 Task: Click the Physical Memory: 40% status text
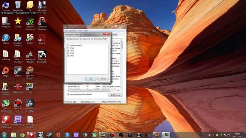coord(111,102)
